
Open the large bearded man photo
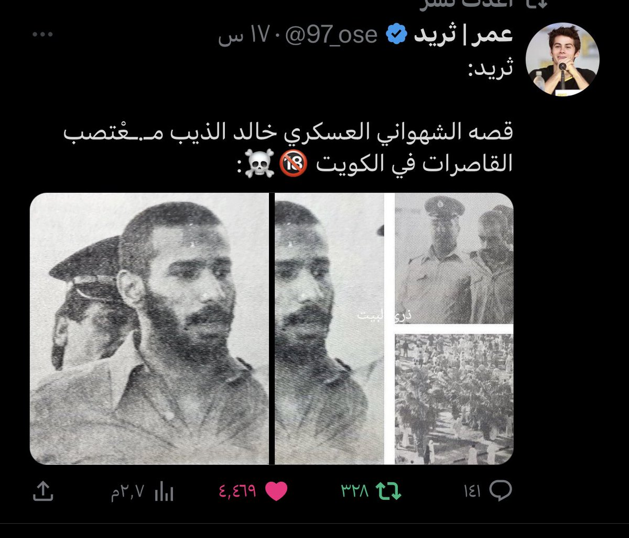click(x=149, y=328)
